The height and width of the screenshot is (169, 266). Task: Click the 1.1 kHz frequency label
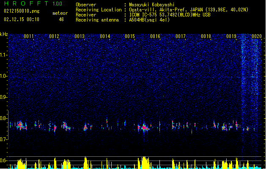coord(3,55)
